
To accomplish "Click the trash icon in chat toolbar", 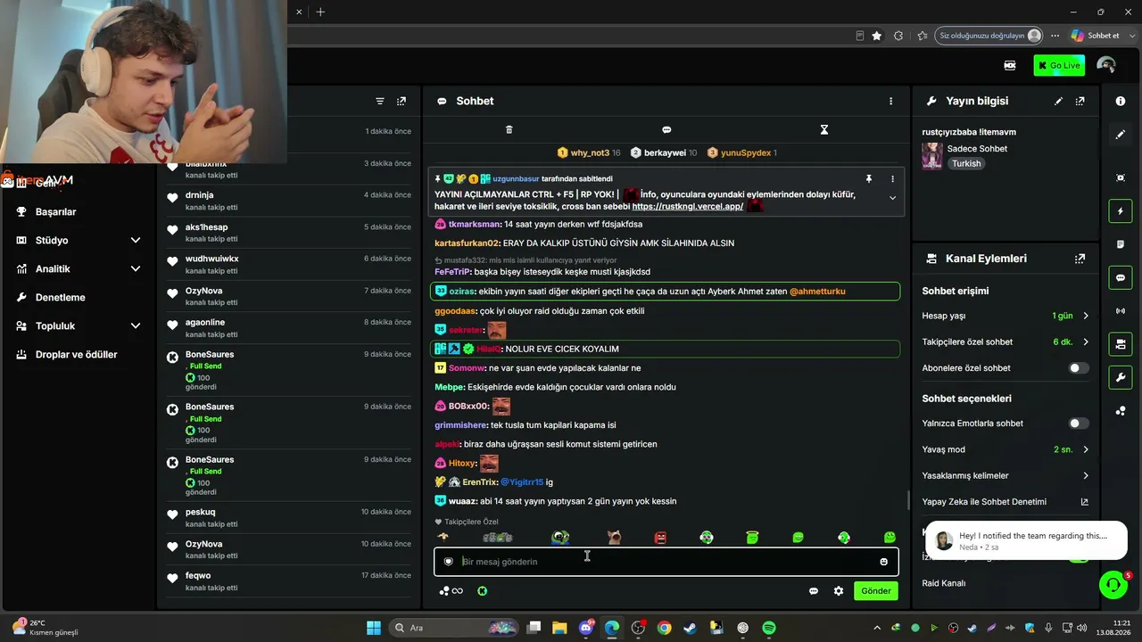I will (x=509, y=130).
